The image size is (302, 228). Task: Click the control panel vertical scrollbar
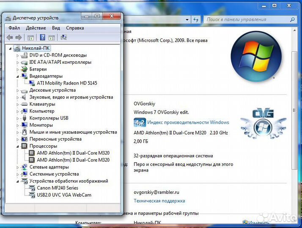pyautogui.click(x=294, y=110)
